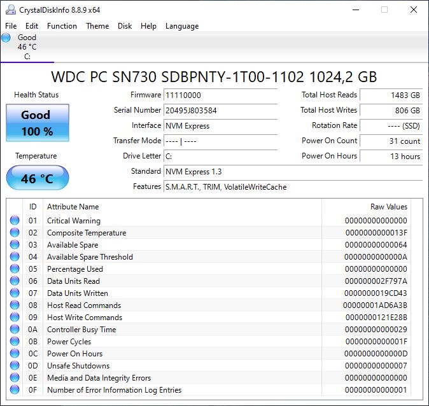429x406 pixels.
Task: Click Total Host Writes value 806 GB
Action: (x=391, y=111)
